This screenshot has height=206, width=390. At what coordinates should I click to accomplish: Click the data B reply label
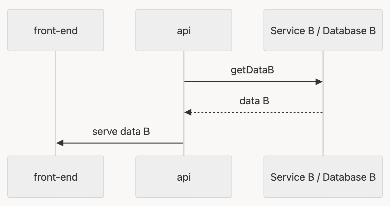(254, 101)
